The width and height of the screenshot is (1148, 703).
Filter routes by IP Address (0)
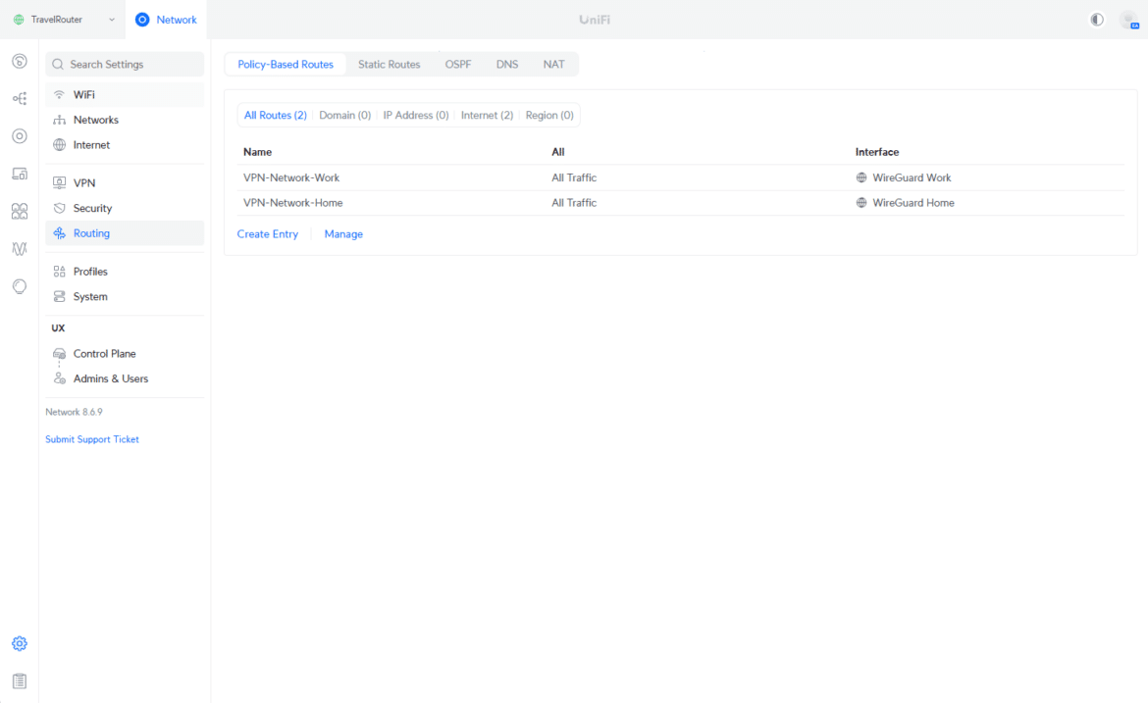point(416,115)
